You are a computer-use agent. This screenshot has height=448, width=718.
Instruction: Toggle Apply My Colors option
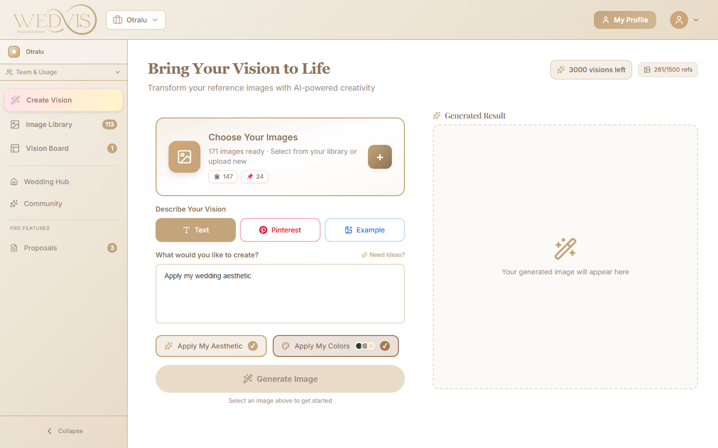tap(335, 345)
